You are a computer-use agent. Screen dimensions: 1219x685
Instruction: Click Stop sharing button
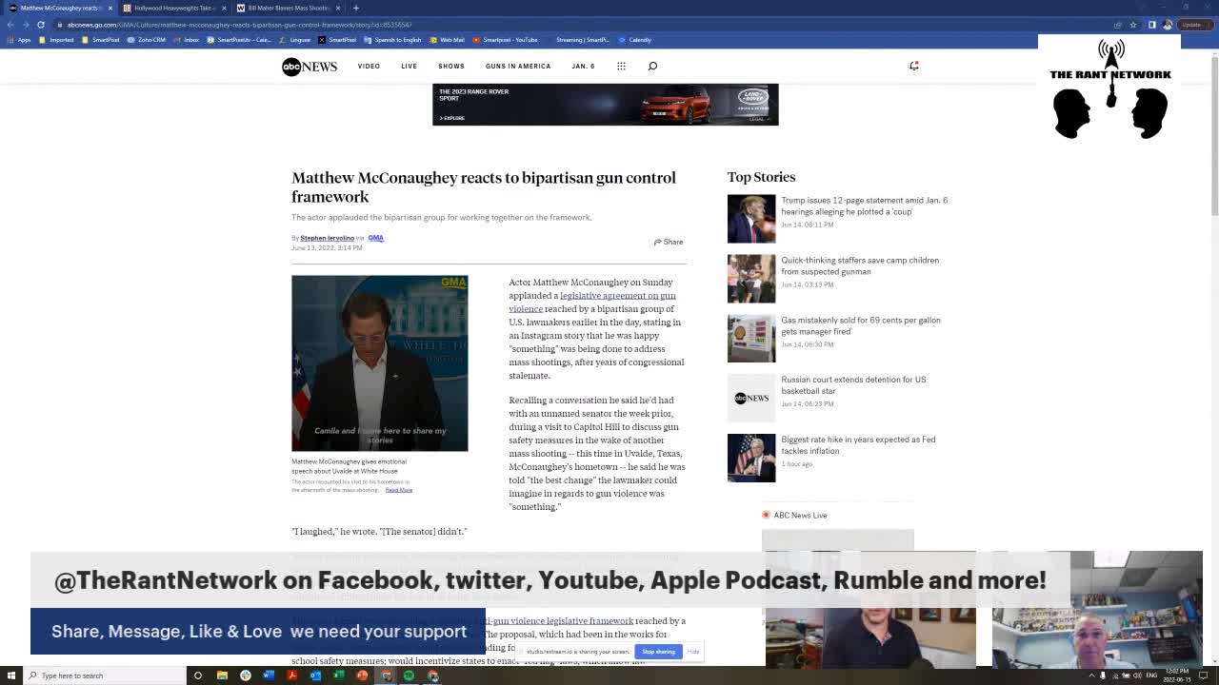click(658, 652)
